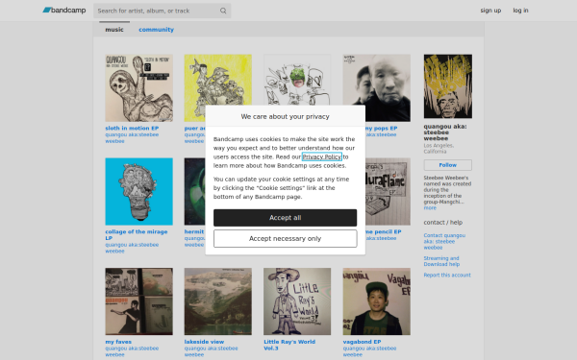Image resolution: width=577 pixels, height=360 pixels.
Task: Open the lakeside view album cover
Action: [x=218, y=301]
